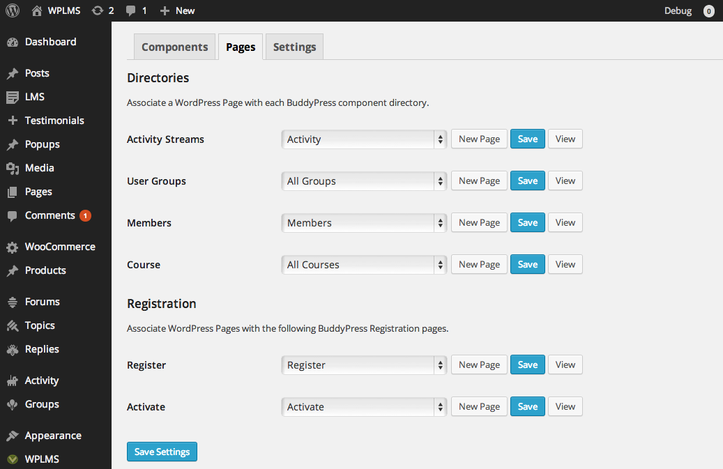Image resolution: width=723 pixels, height=469 pixels.
Task: Click the red comments count badge
Action: [x=85, y=215]
